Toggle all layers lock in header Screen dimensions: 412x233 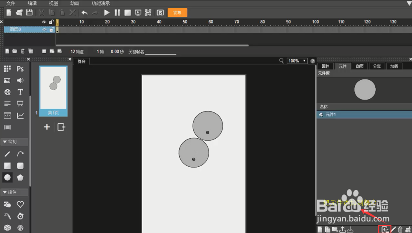click(51, 22)
